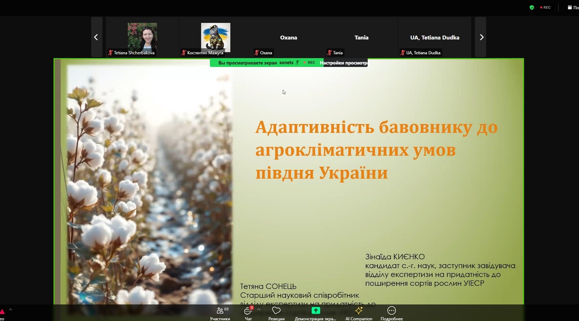Launch AI Companion sparkle icon
The height and width of the screenshot is (321, 579).
click(359, 313)
